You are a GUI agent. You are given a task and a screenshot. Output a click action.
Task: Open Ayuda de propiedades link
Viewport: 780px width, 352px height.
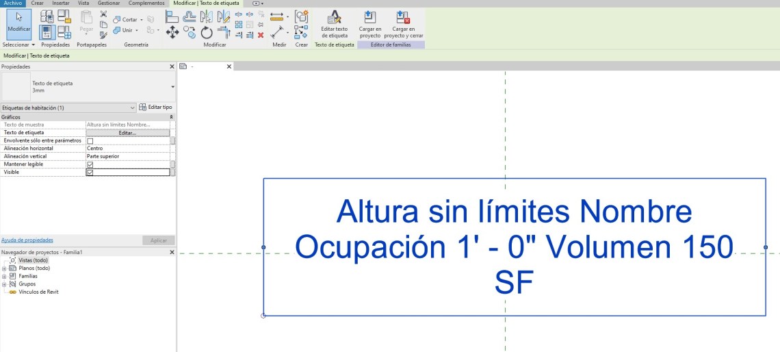(27, 240)
